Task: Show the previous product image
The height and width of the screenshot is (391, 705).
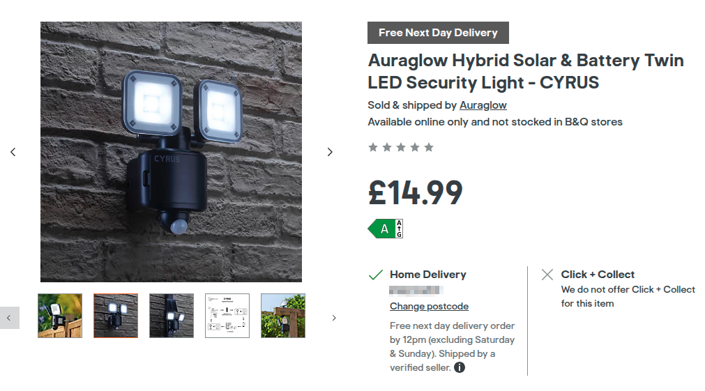Action: (x=13, y=152)
